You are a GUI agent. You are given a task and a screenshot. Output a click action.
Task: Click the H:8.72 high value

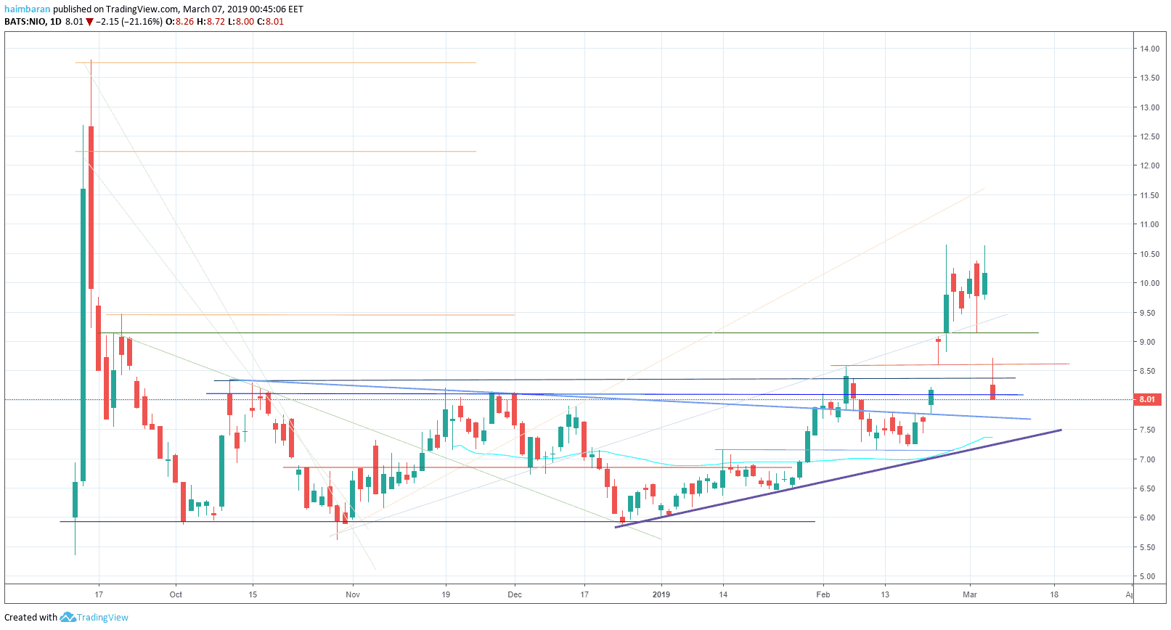click(211, 22)
